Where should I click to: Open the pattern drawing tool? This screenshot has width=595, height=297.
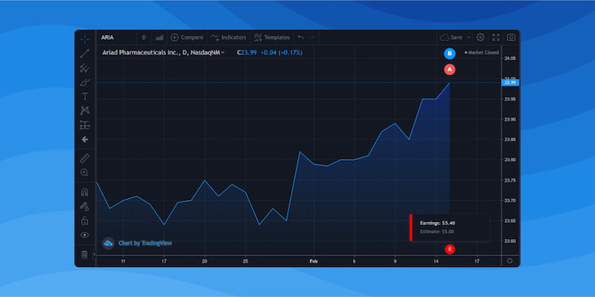[x=85, y=111]
